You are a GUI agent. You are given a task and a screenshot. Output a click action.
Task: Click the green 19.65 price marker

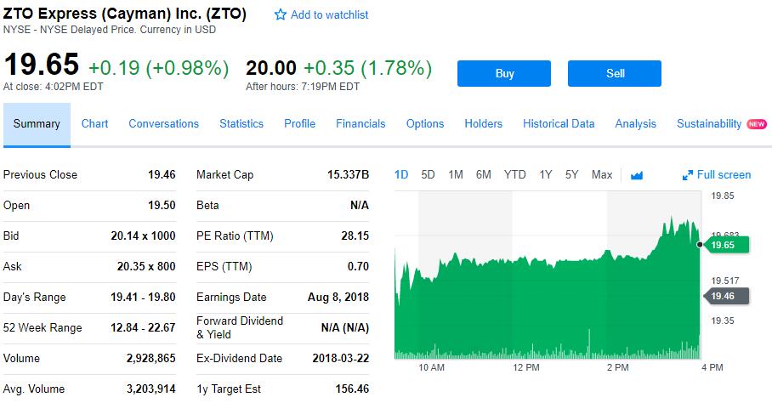[725, 245]
